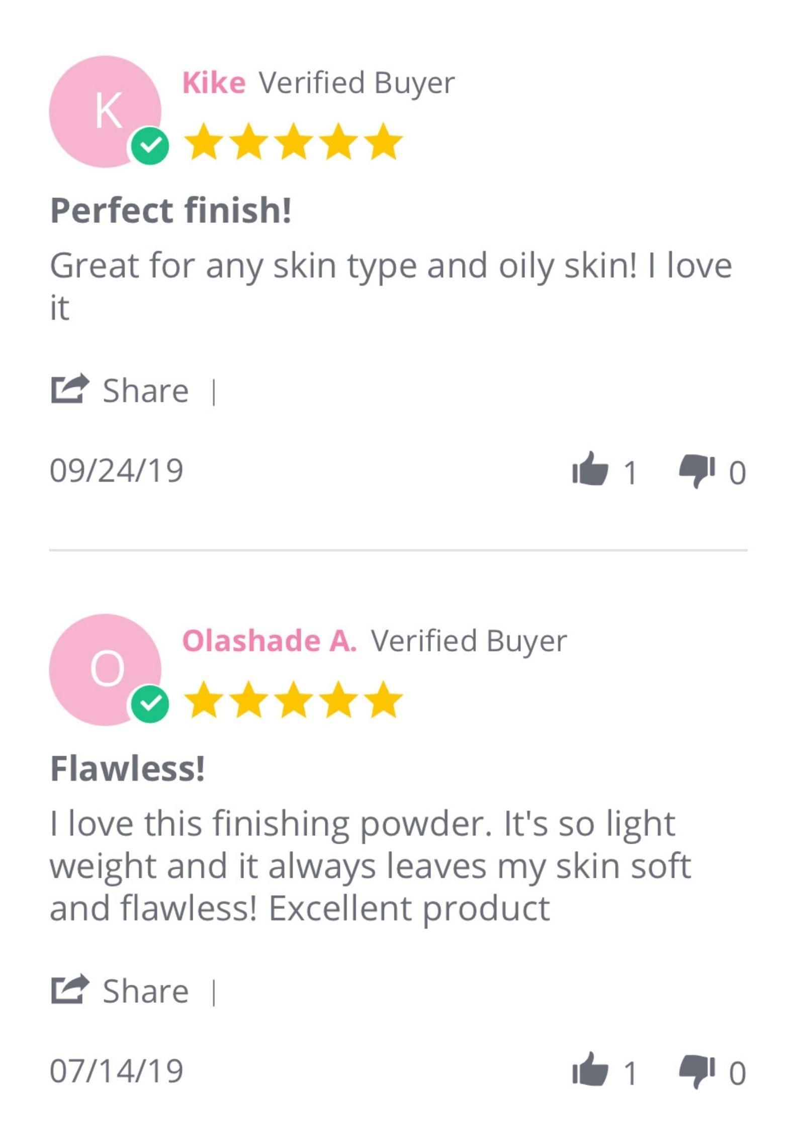Thumbs down Olashade A.'s review
This screenshot has width=798, height=1128.
click(696, 1072)
